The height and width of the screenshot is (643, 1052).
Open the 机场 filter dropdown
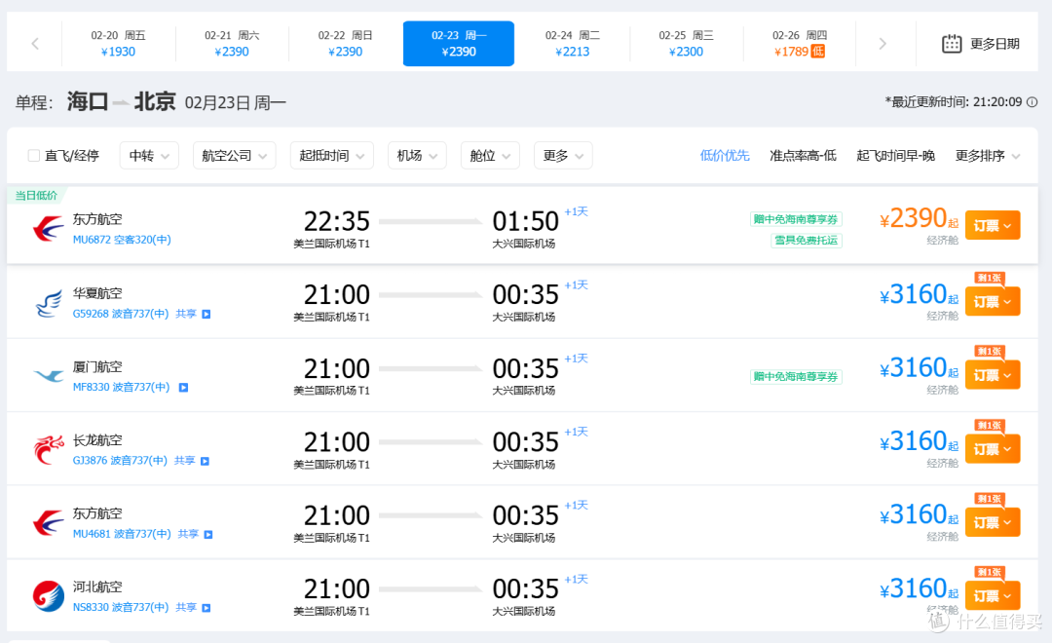417,156
